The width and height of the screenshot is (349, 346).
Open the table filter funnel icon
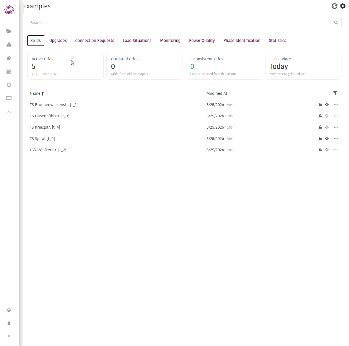click(x=335, y=93)
